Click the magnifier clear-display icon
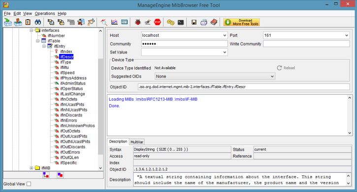Viewport: 357px width, 192px height. (x=104, y=22)
